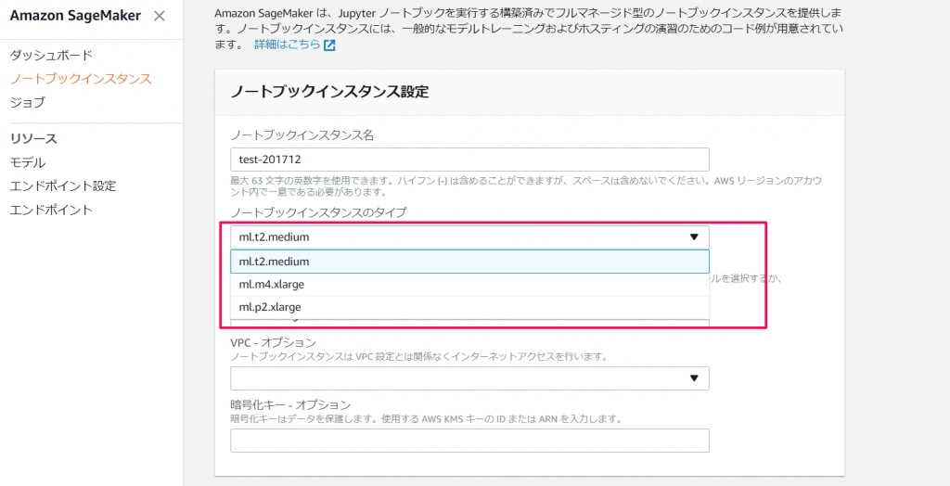Click the VPC - オプション label
This screenshot has width=950, height=486.
tap(274, 341)
